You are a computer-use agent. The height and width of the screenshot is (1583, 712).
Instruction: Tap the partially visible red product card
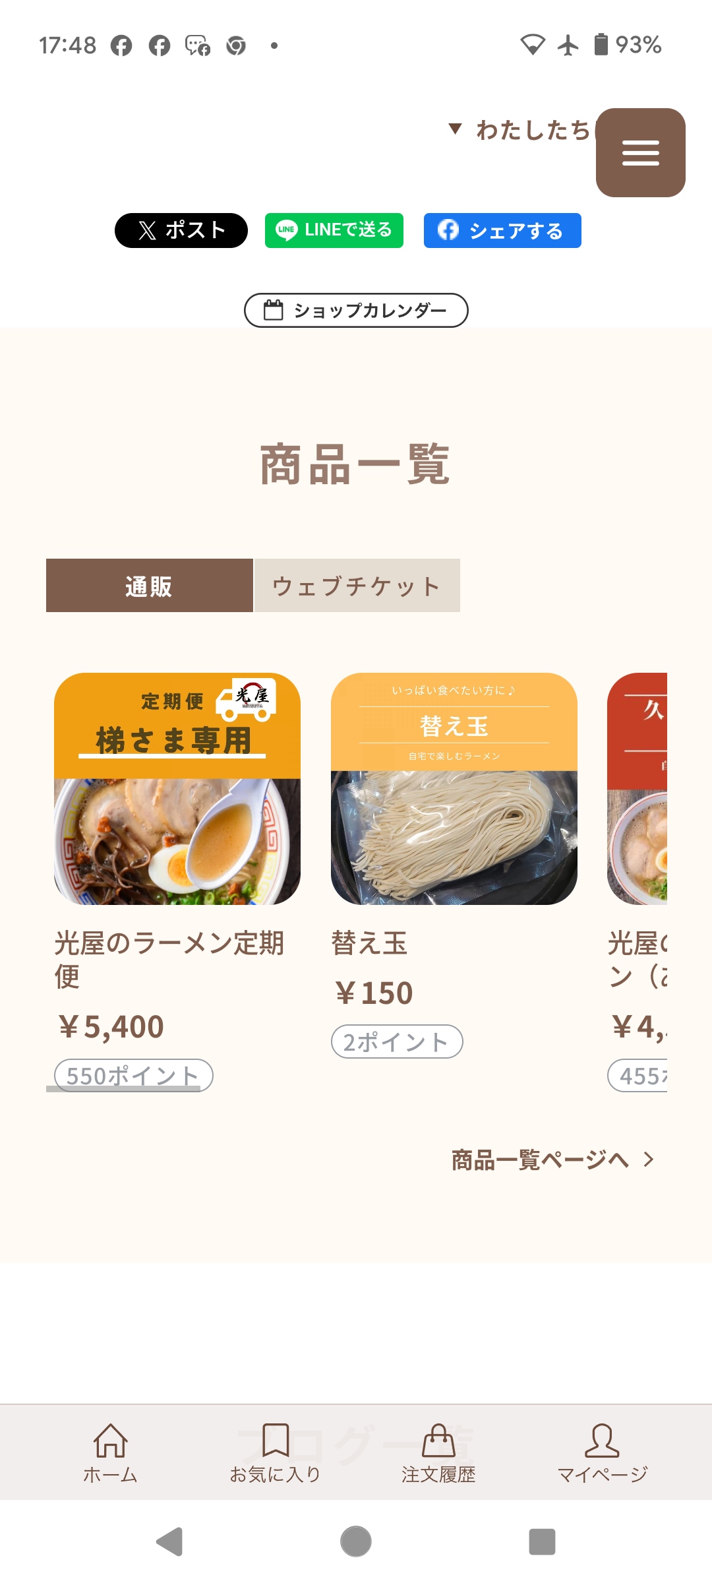tap(638, 789)
